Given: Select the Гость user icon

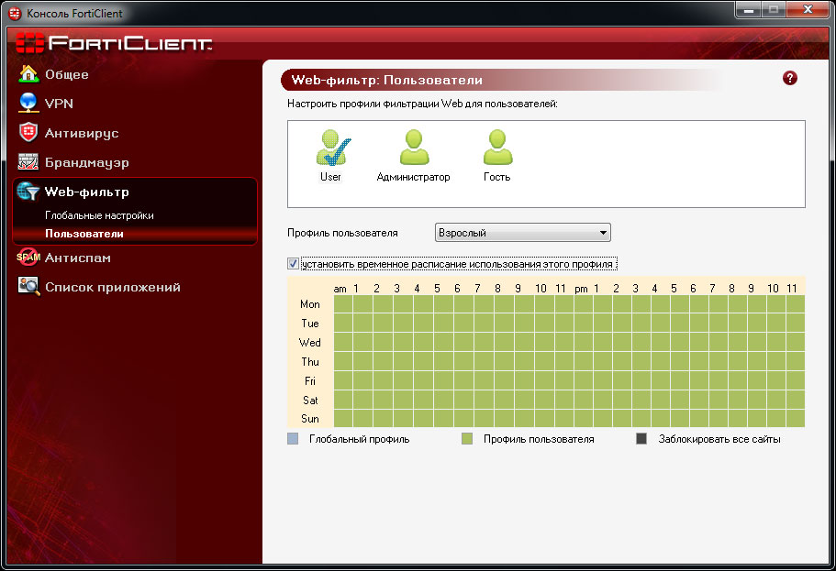Looking at the screenshot, I should pyautogui.click(x=497, y=147).
